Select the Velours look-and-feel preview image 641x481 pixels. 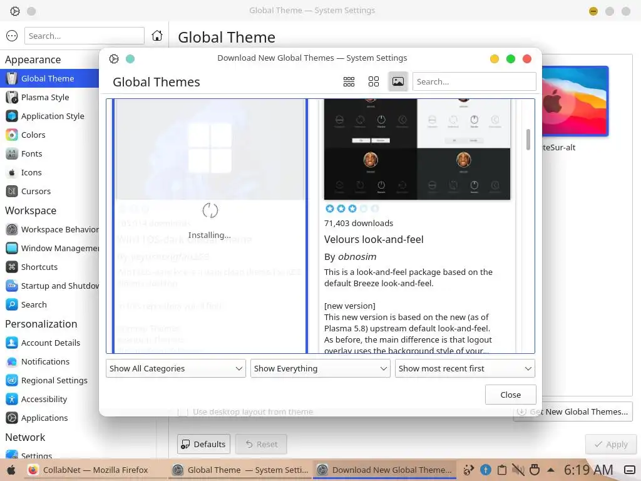[417, 149]
